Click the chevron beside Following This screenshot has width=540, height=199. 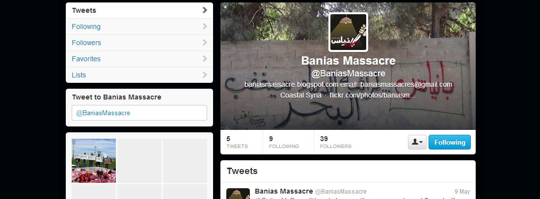(205, 26)
